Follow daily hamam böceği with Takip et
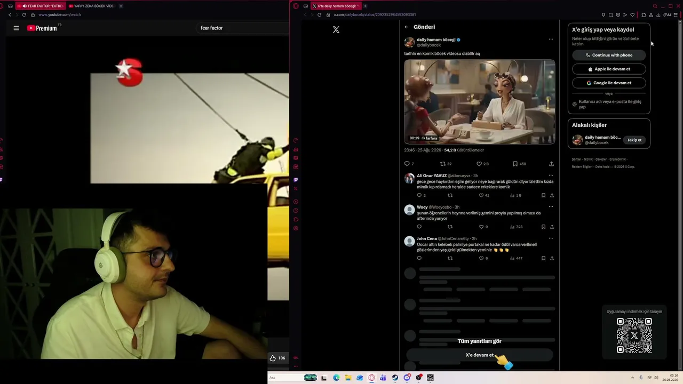 tap(634, 140)
